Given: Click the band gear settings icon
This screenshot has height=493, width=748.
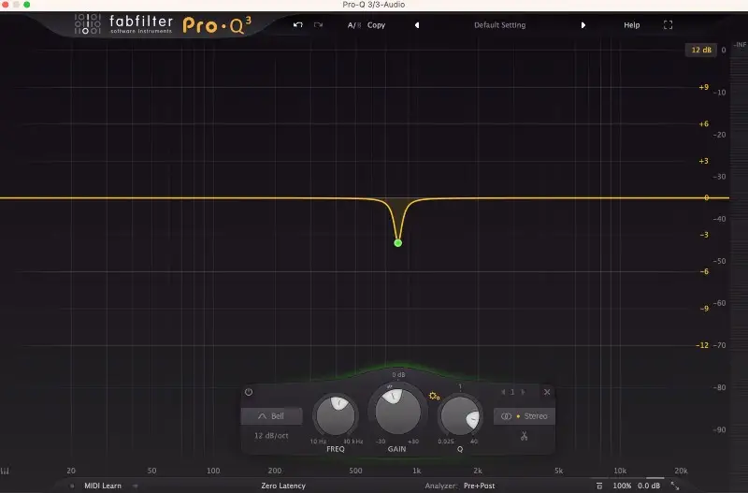Looking at the screenshot, I should (x=434, y=397).
